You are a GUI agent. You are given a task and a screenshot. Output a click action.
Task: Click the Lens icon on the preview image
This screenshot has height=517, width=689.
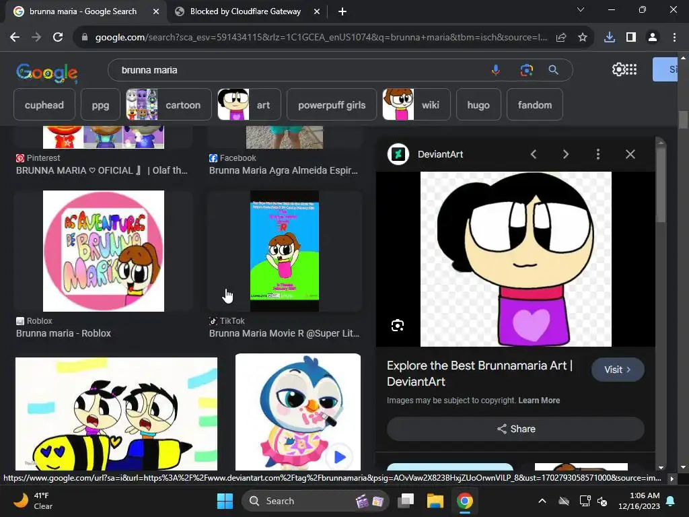tap(398, 325)
